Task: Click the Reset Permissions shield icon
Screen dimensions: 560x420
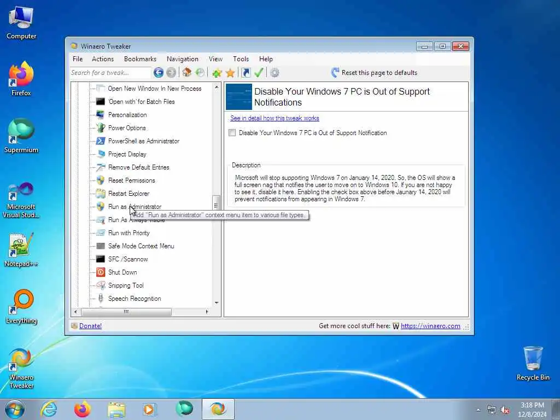Action: 101,180
